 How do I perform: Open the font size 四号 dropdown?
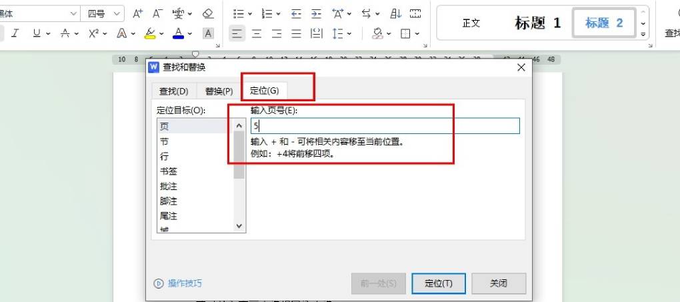tap(116, 14)
